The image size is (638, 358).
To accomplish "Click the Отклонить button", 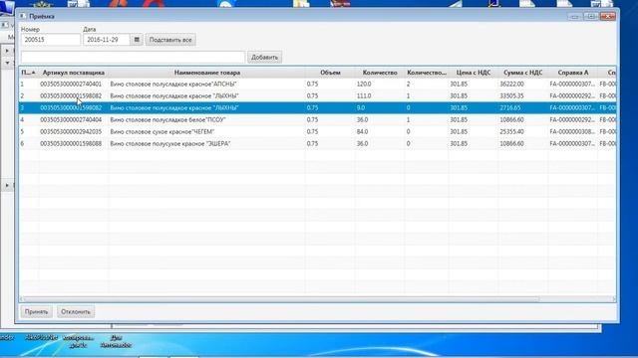I will pyautogui.click(x=76, y=311).
